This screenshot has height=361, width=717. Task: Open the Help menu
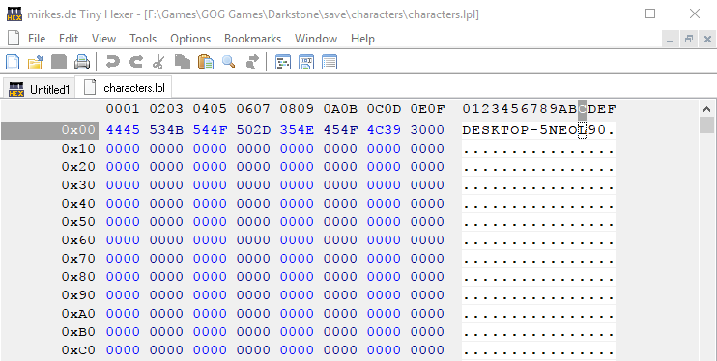[362, 39]
